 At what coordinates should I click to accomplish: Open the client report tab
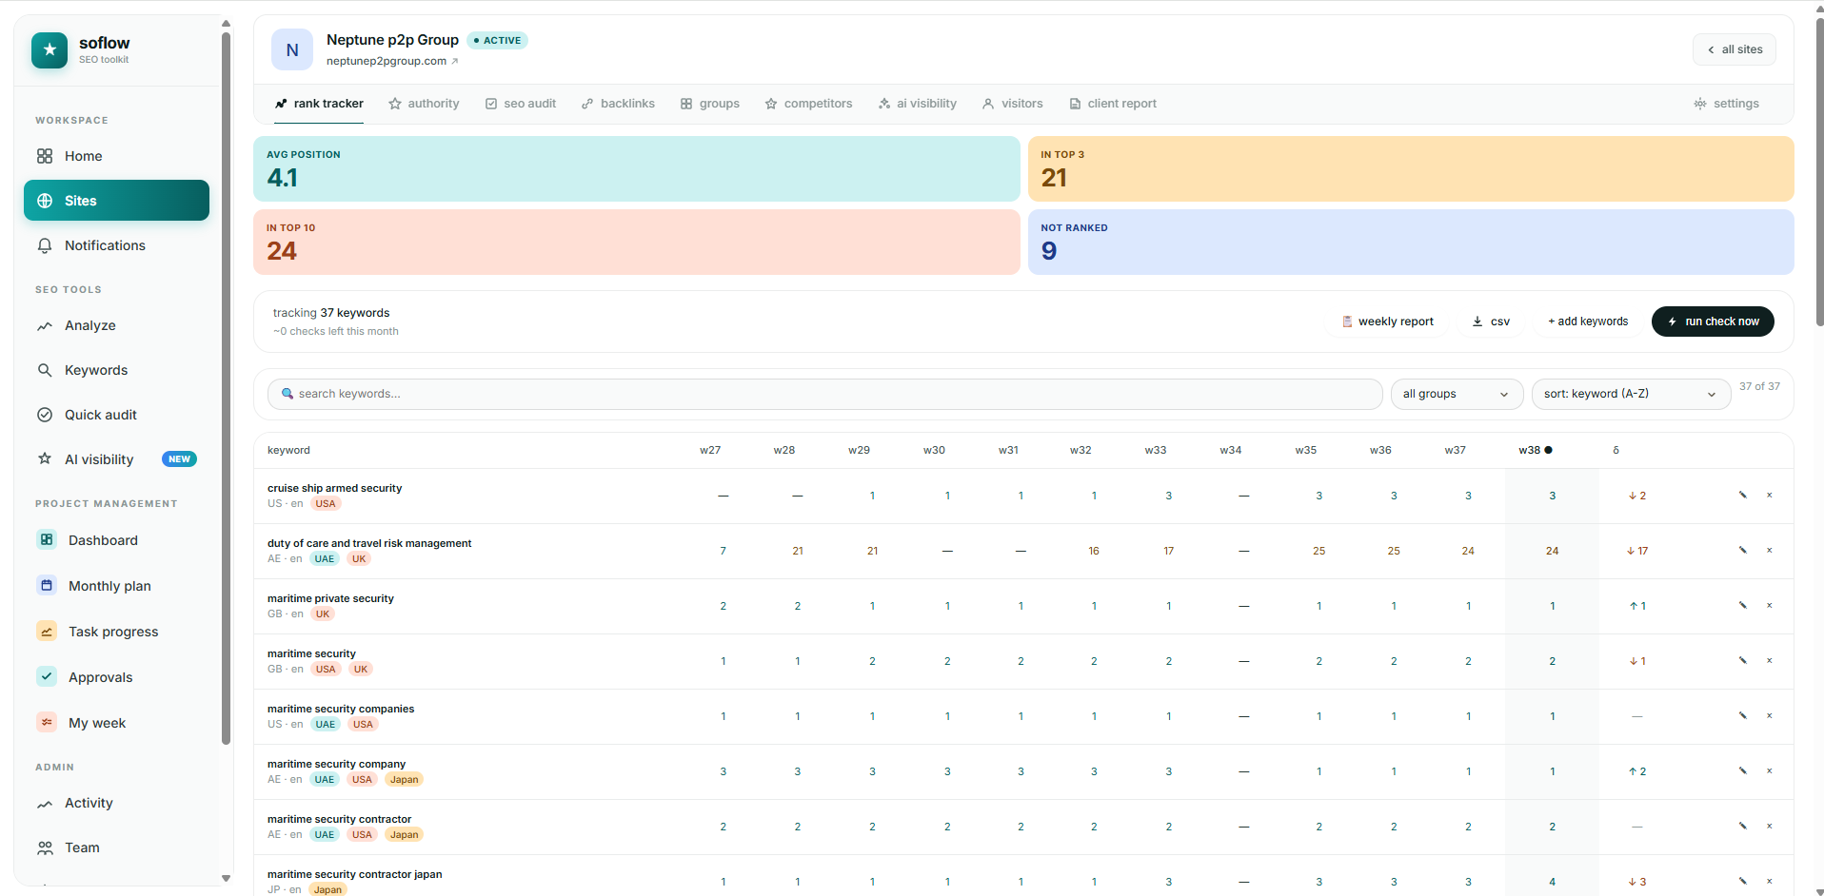(1113, 104)
